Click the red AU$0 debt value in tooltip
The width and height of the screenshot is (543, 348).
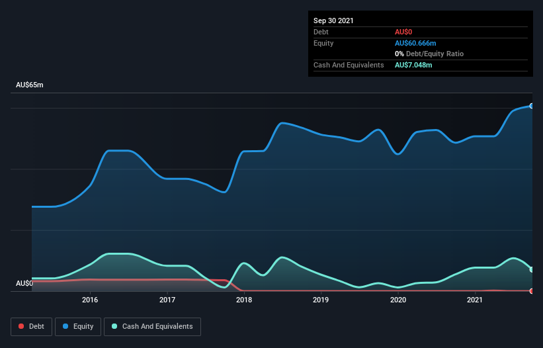pyautogui.click(x=403, y=32)
